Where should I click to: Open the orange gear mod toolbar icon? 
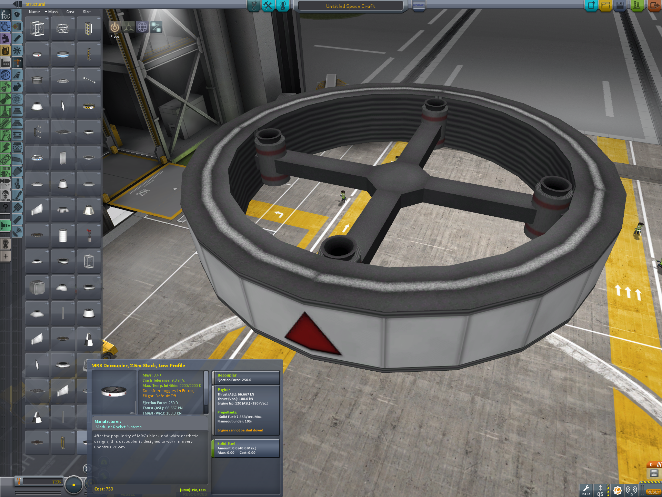tap(618, 490)
